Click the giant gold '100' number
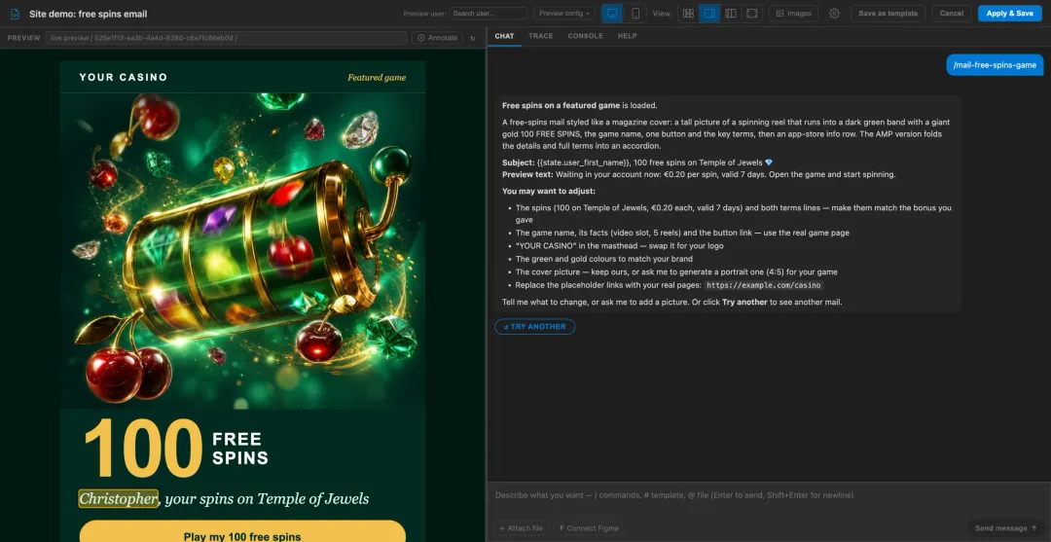Image resolution: width=1051 pixels, height=542 pixels. tap(143, 449)
